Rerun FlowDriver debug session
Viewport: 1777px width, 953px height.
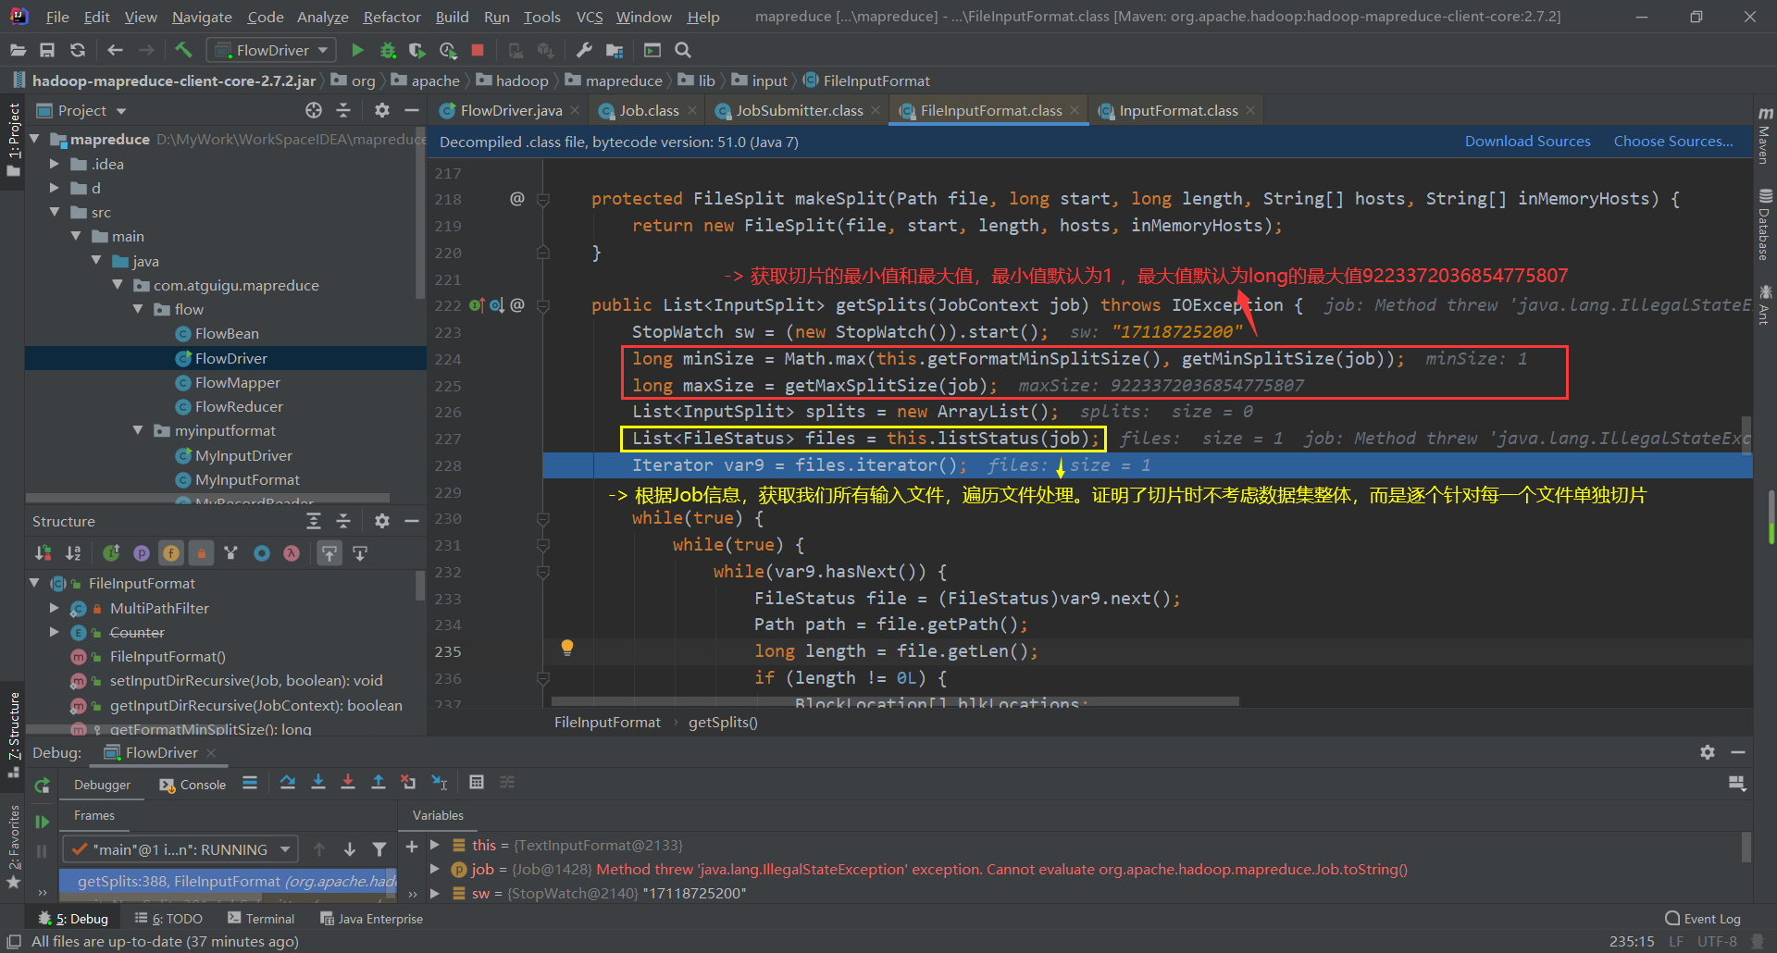(x=42, y=786)
